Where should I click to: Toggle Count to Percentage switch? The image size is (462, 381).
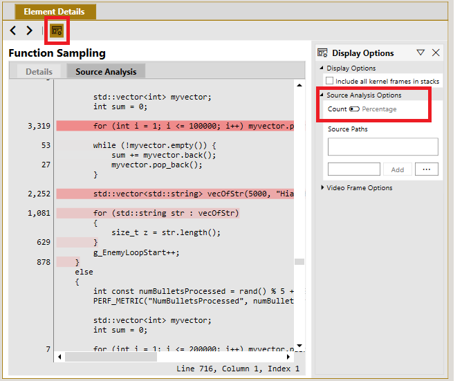pyautogui.click(x=354, y=109)
